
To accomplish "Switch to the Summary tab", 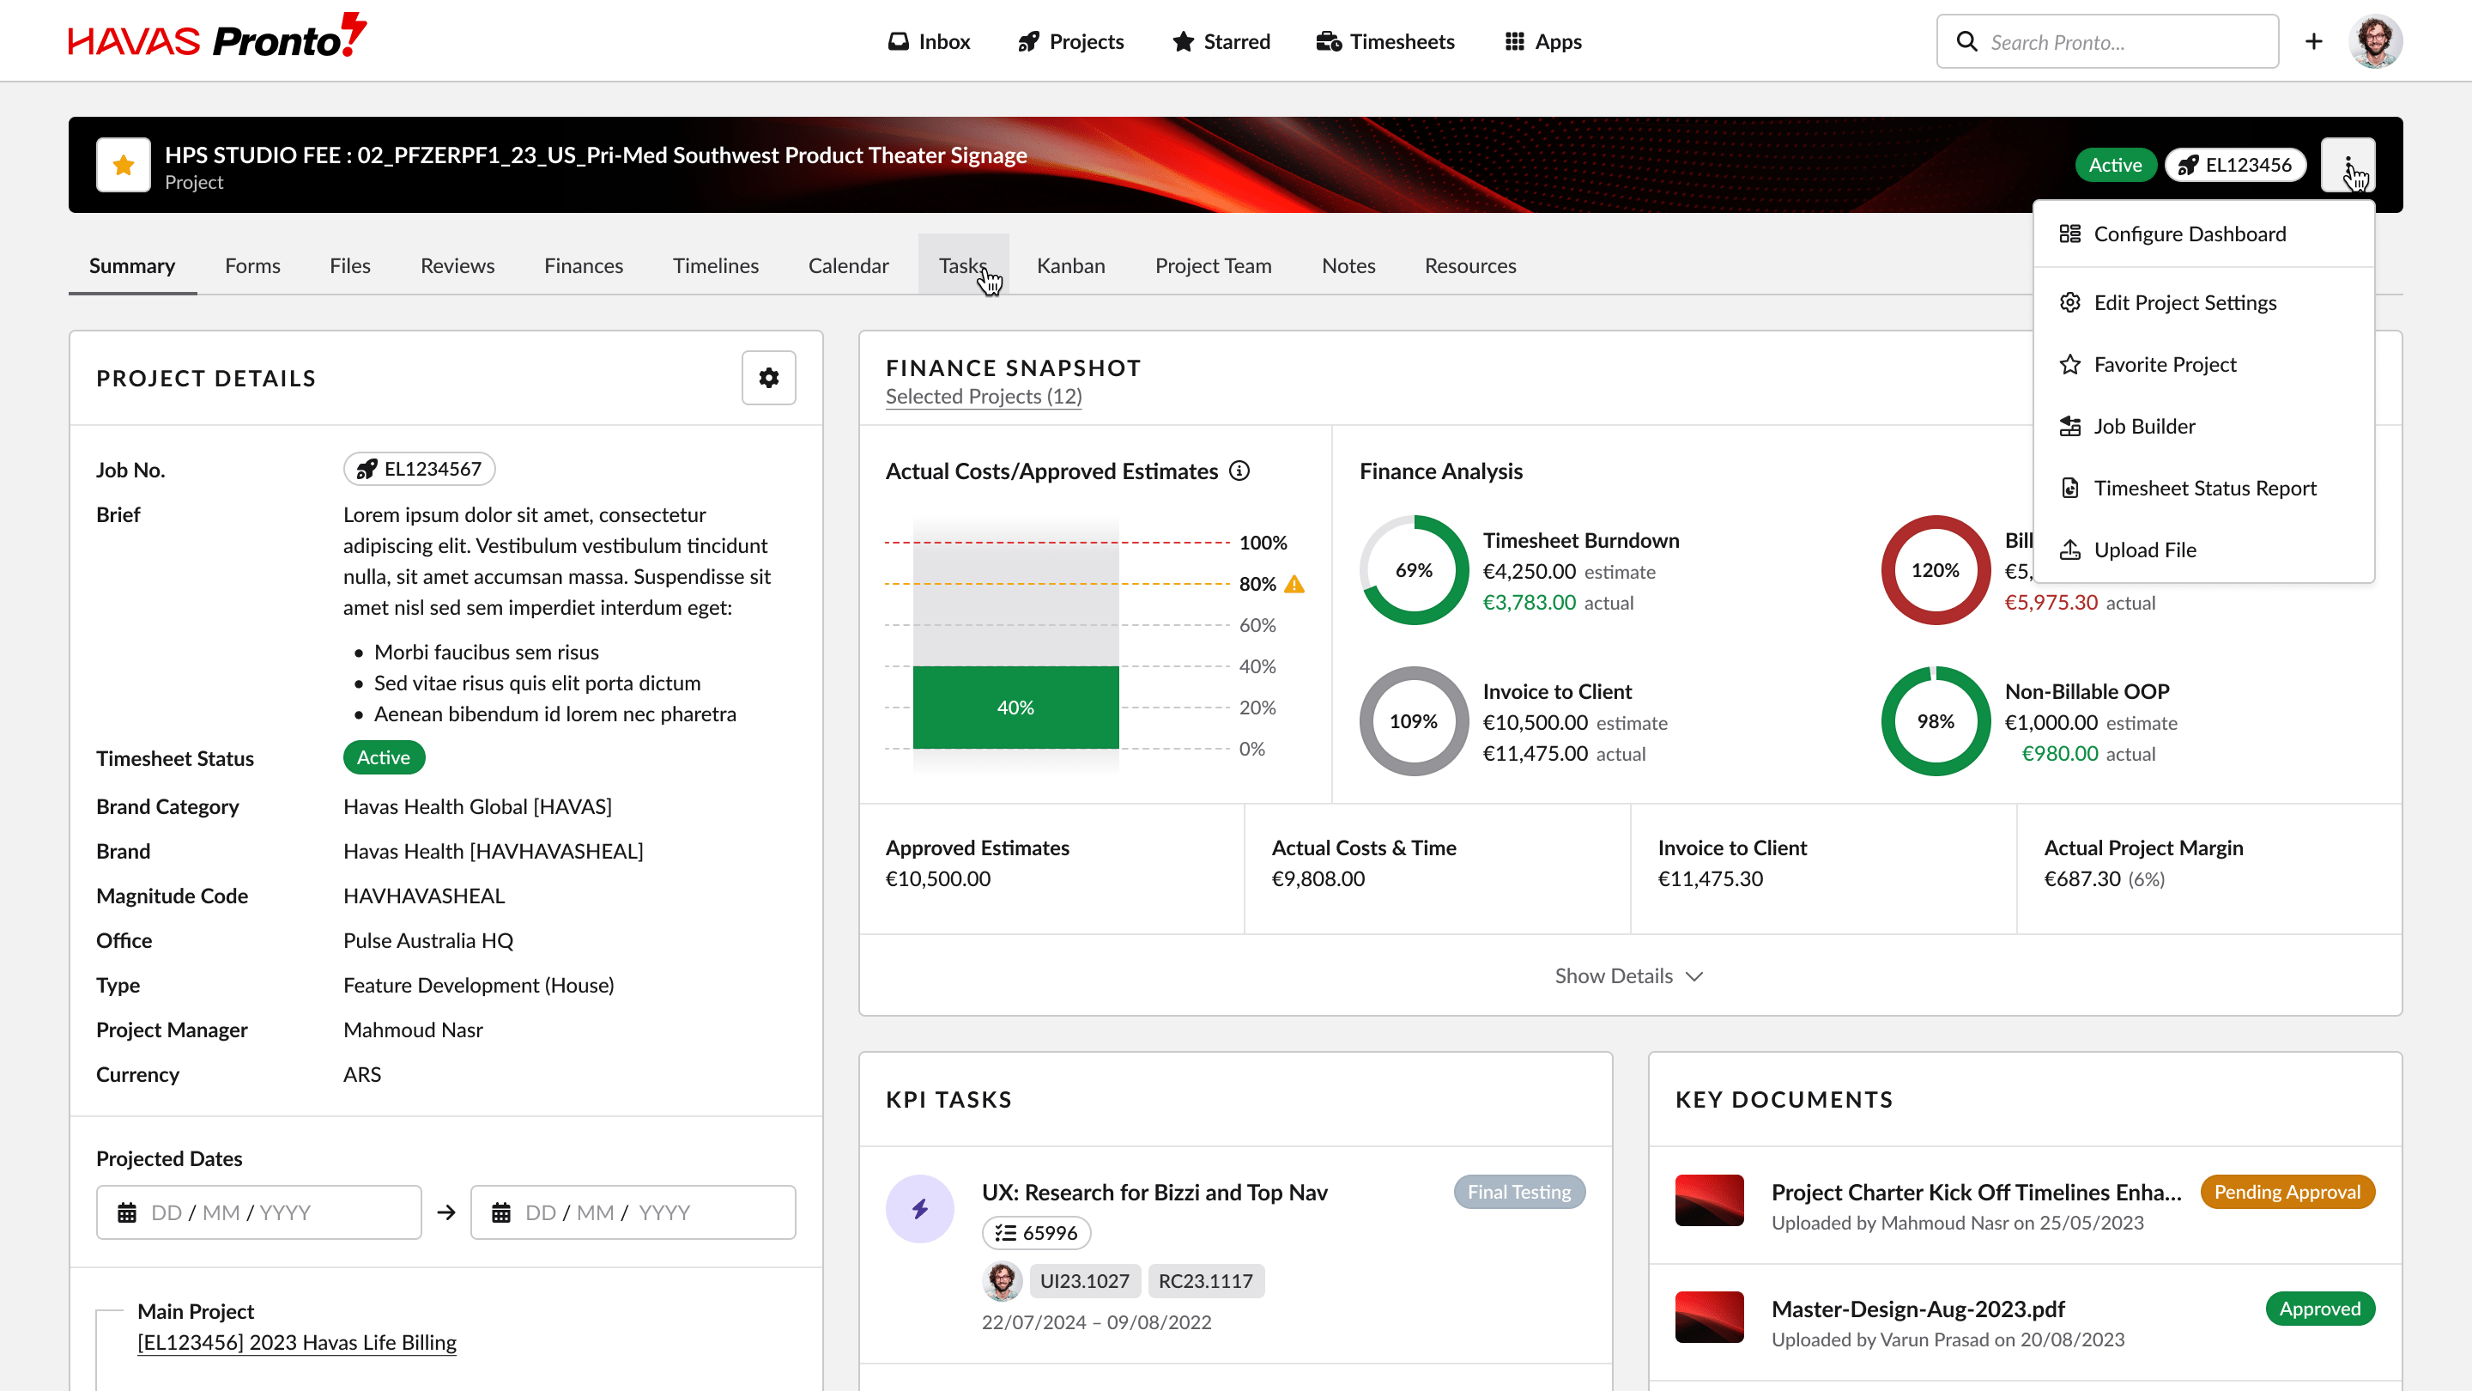I will pos(132,265).
